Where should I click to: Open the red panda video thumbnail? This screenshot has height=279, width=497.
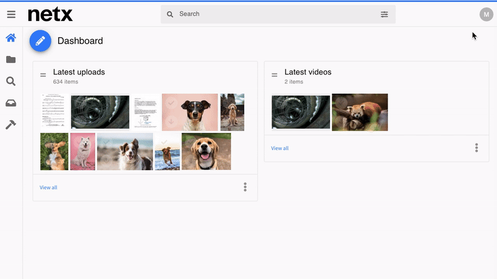[360, 112]
